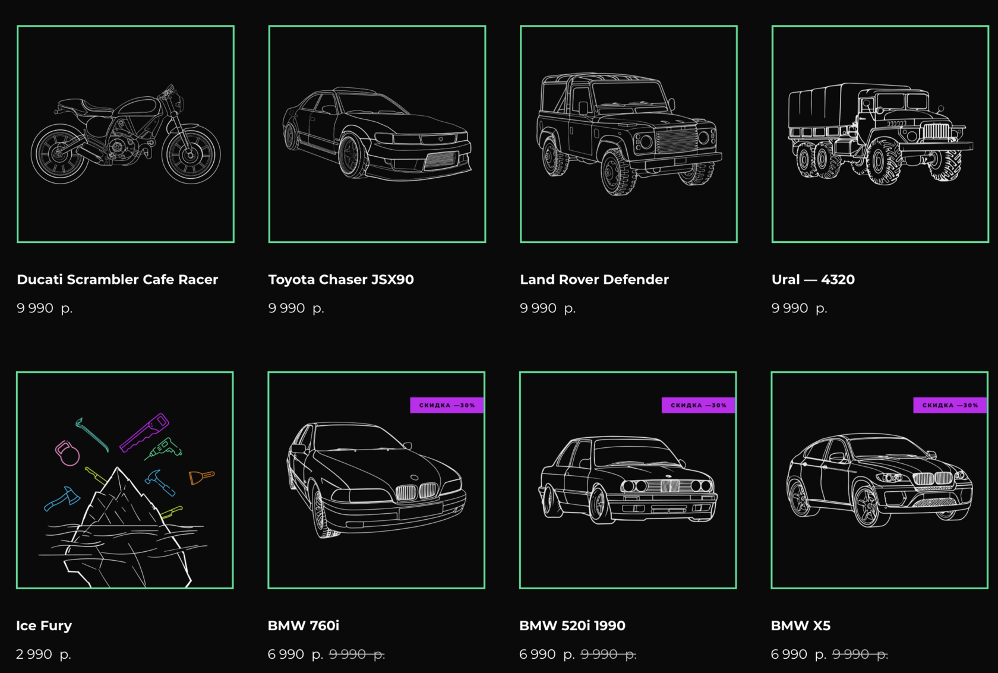Click the discount badge on BMW 520i 1990
The width and height of the screenshot is (998, 673).
click(699, 405)
